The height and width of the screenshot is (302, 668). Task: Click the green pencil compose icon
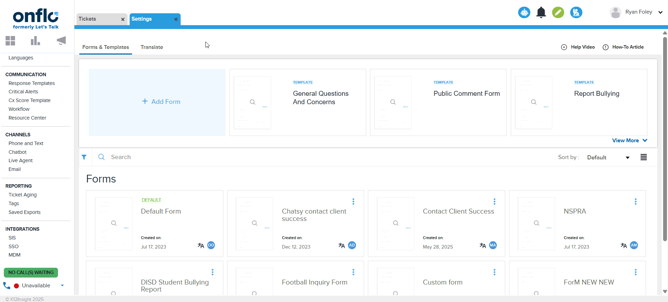[558, 13]
